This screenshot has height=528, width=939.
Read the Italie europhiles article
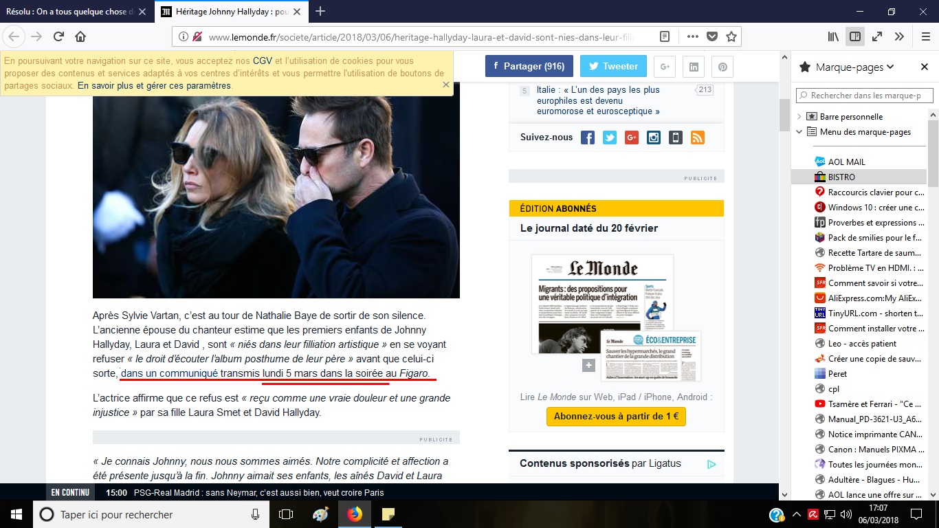pos(598,100)
